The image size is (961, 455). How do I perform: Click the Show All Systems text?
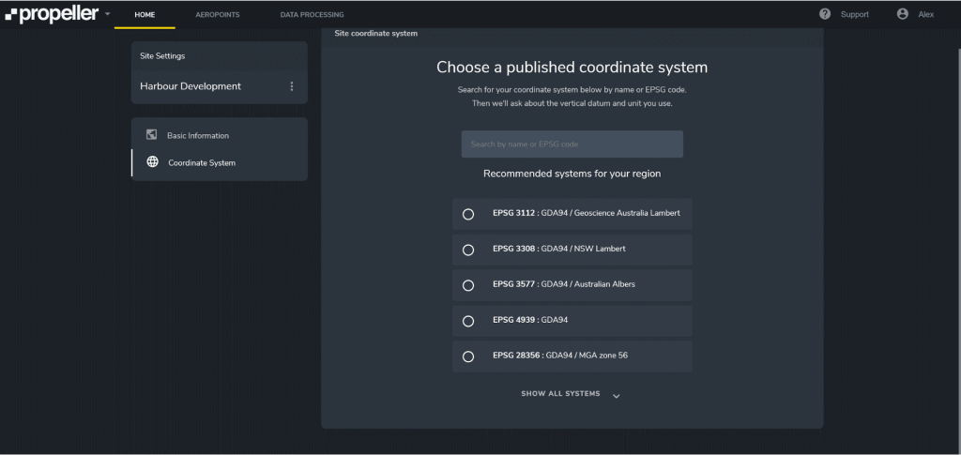[x=560, y=394]
